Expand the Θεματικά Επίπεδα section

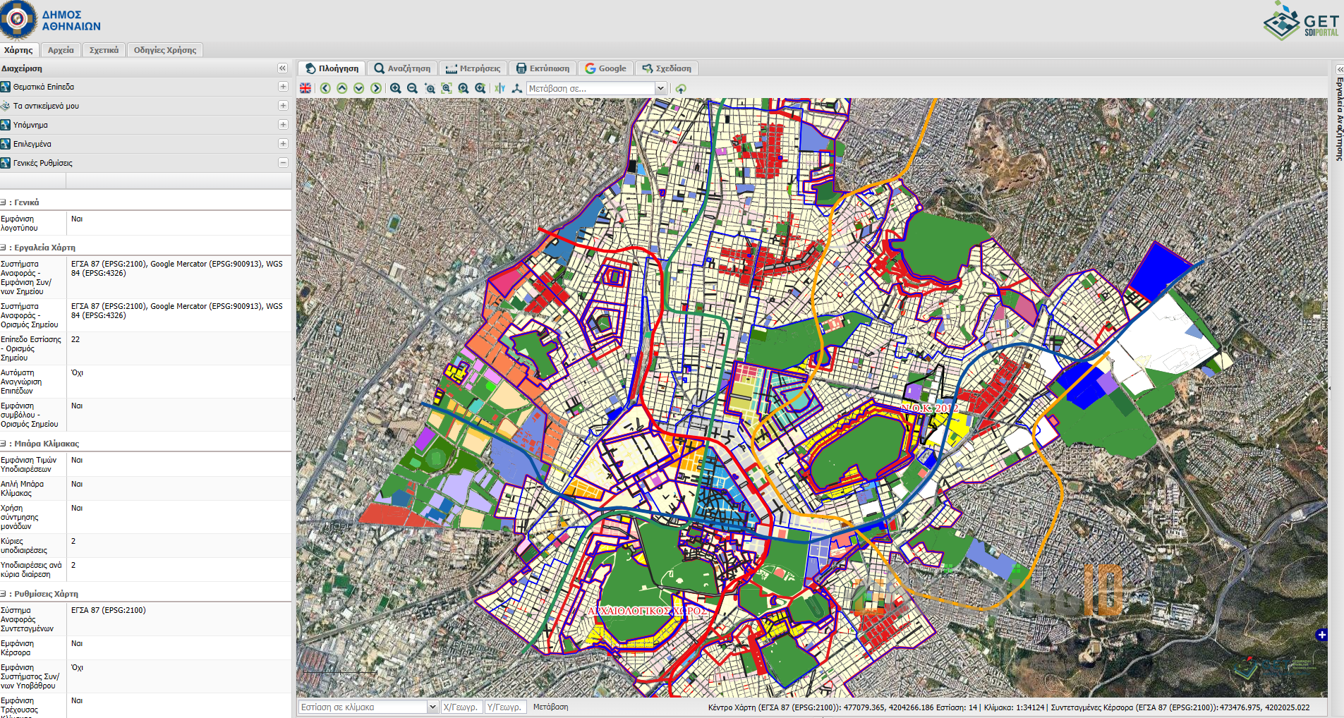point(283,87)
